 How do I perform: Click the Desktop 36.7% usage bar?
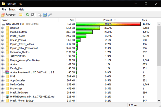(x=88, y=28)
